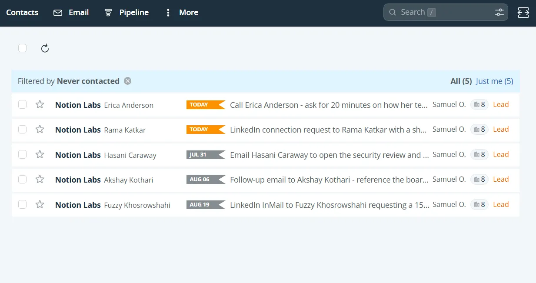Click the code snippet icon in header
Viewport: 536px width, 283px height.
523,13
